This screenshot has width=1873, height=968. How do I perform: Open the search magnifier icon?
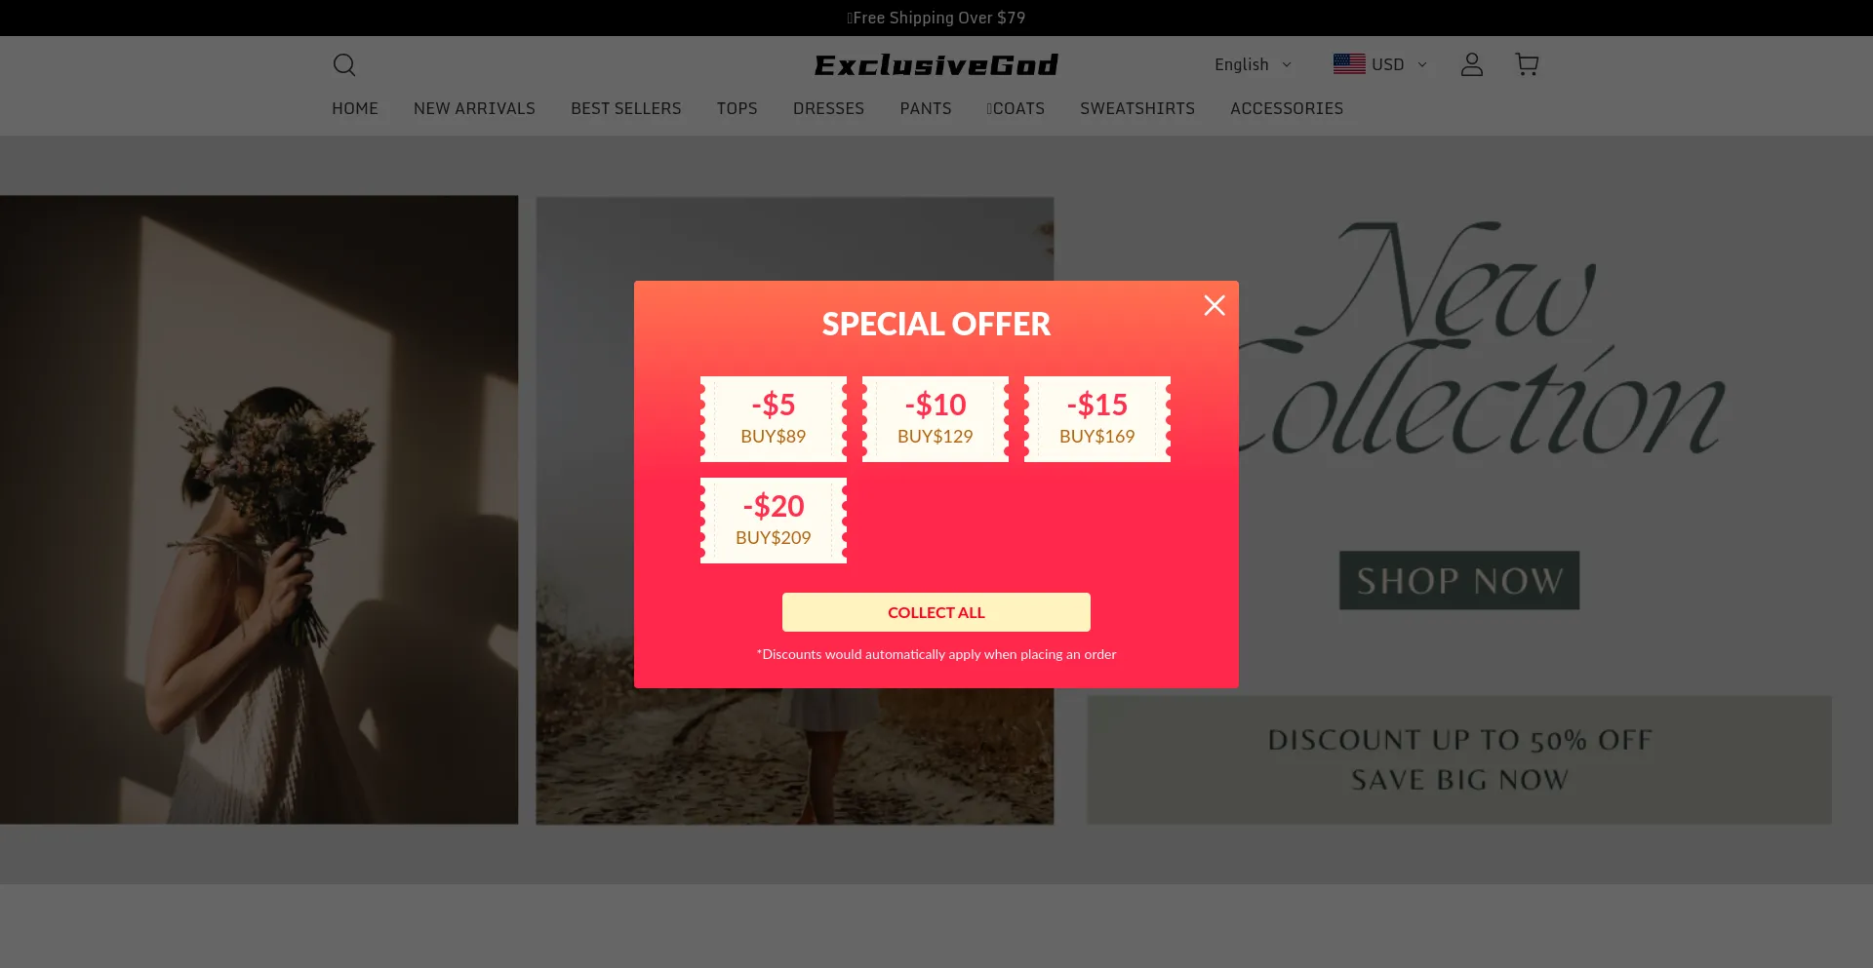(344, 64)
